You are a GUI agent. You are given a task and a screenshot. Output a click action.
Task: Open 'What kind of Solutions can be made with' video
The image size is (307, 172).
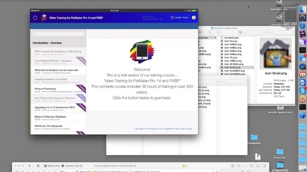58,71
